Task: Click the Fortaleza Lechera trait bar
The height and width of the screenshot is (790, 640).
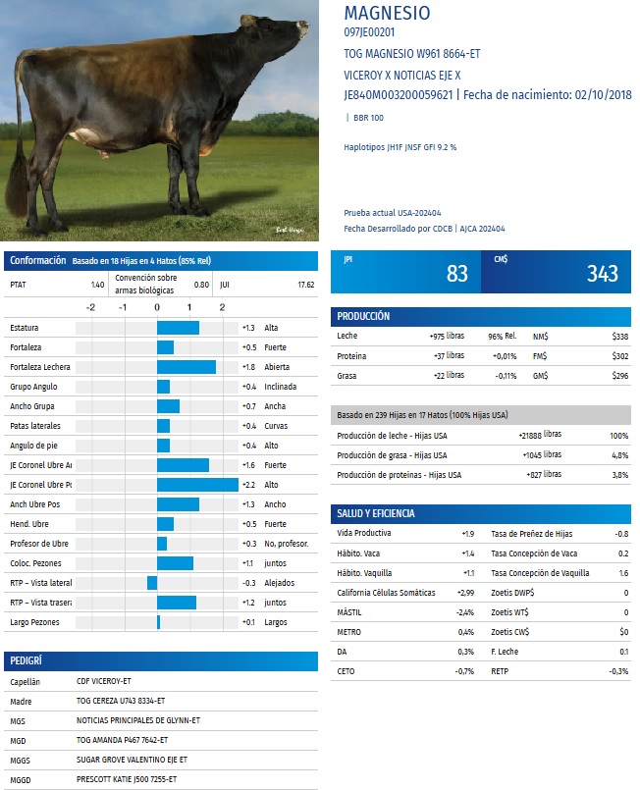Action: [186, 367]
